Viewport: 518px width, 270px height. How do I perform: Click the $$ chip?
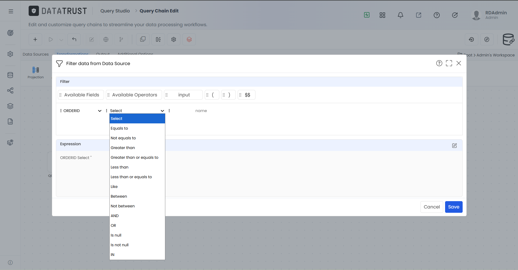coord(247,95)
